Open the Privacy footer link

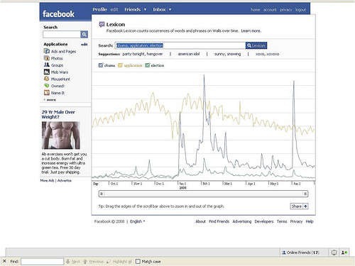(296, 221)
